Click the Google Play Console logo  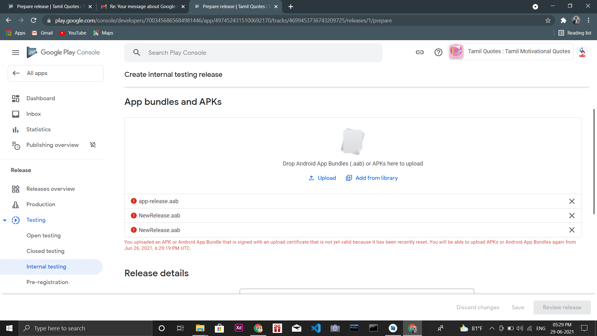pos(63,52)
